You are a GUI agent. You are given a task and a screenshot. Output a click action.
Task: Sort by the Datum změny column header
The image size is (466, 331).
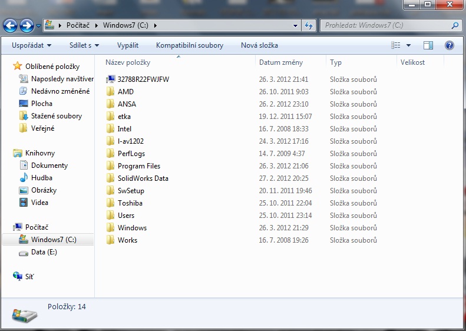point(290,62)
